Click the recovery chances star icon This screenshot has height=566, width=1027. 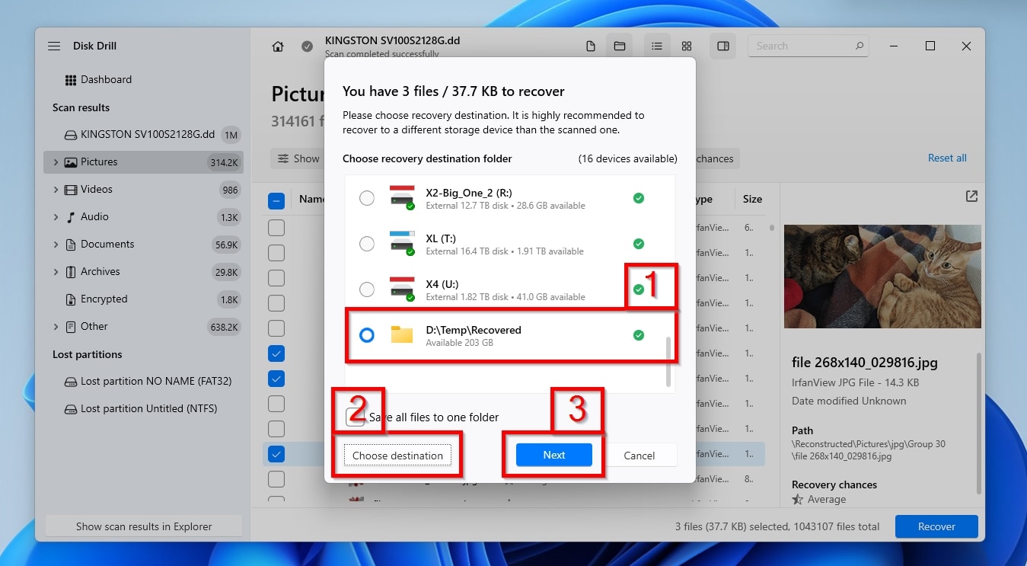(798, 500)
